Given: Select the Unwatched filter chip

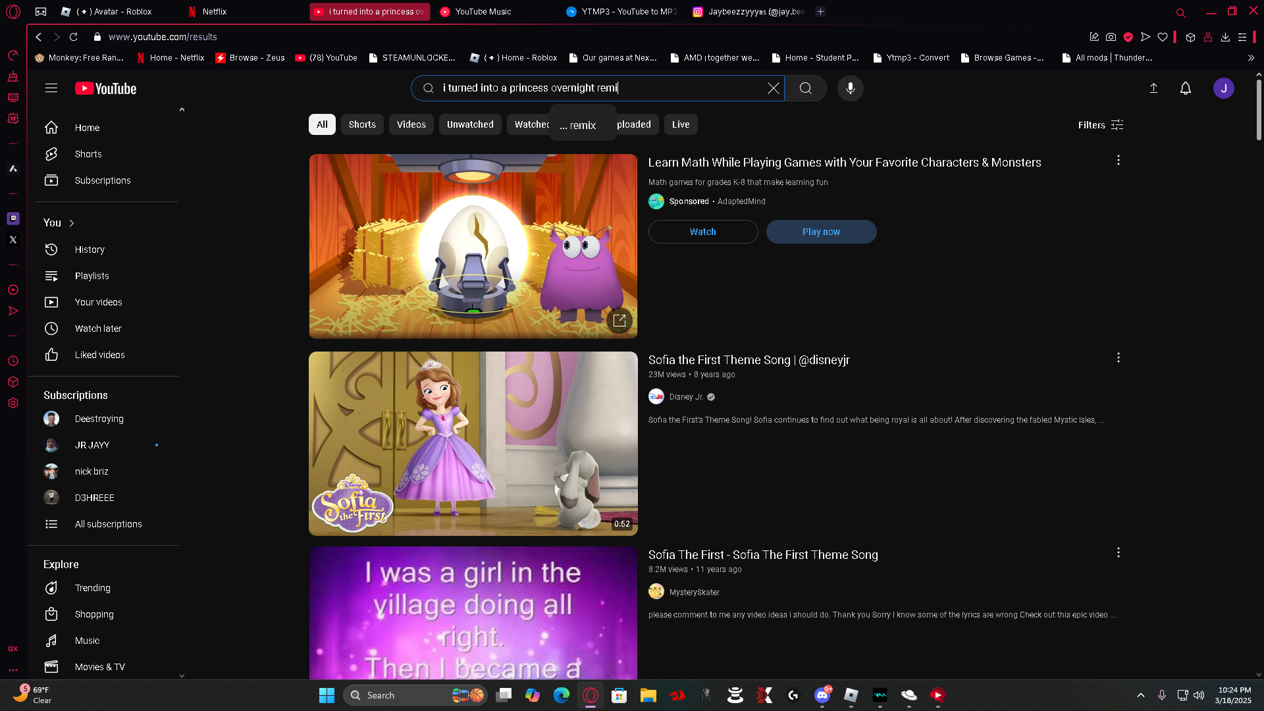Looking at the screenshot, I should pos(470,124).
